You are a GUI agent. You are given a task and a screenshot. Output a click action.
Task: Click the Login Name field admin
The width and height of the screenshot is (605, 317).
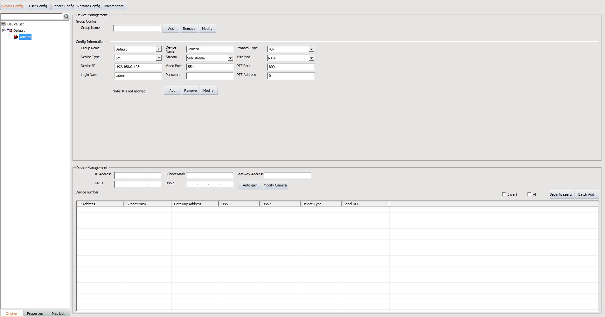[138, 76]
